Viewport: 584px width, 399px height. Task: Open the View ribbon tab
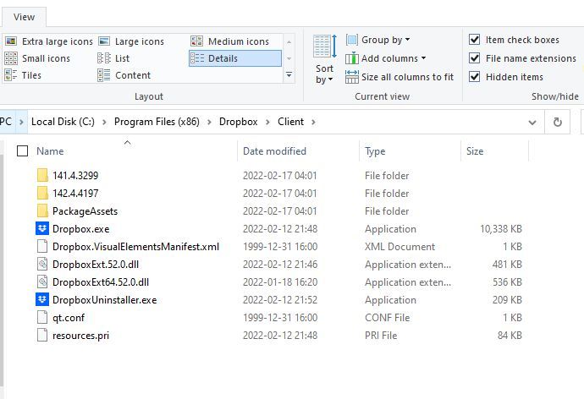pyautogui.click(x=24, y=17)
